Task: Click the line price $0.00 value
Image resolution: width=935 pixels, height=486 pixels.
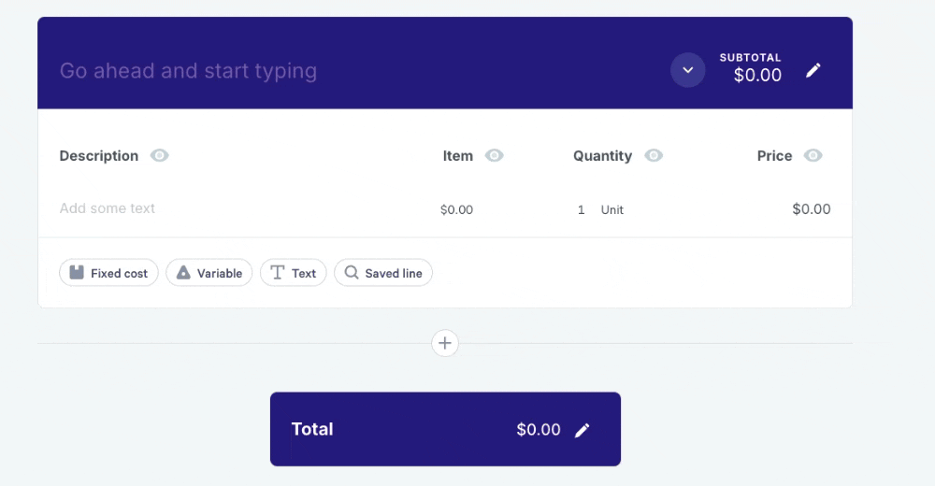Action: [811, 209]
